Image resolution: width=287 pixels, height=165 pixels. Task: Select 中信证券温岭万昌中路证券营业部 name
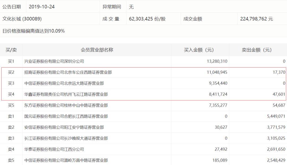coord(66,160)
